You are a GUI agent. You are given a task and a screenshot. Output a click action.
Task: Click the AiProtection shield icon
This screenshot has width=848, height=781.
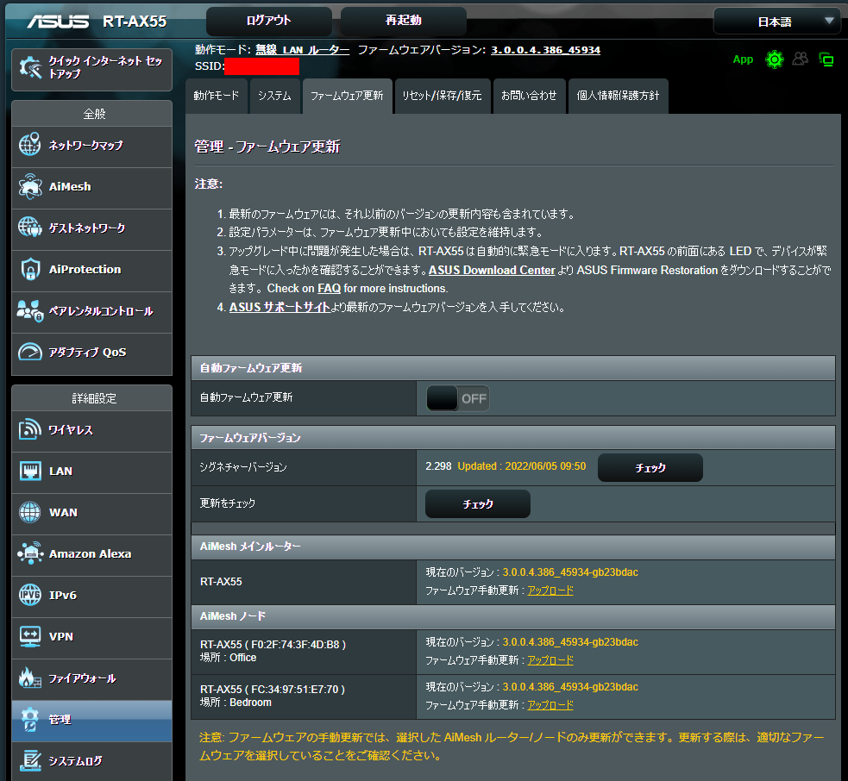click(x=30, y=269)
